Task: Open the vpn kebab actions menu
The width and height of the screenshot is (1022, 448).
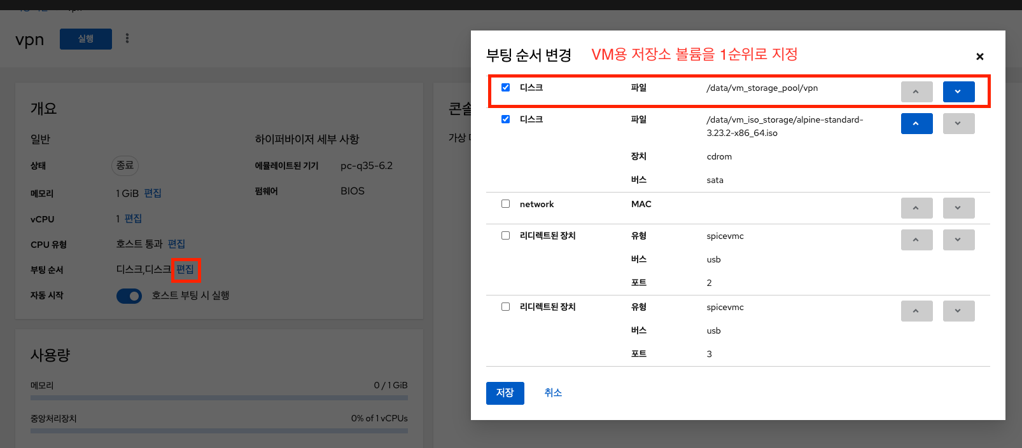Action: 127,39
